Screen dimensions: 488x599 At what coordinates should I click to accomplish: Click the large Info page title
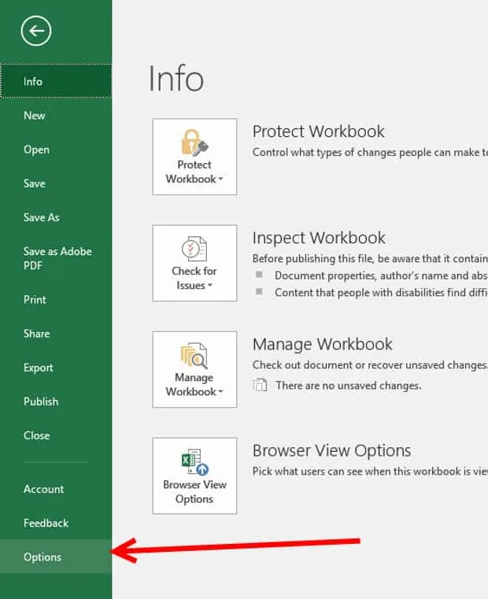click(176, 79)
